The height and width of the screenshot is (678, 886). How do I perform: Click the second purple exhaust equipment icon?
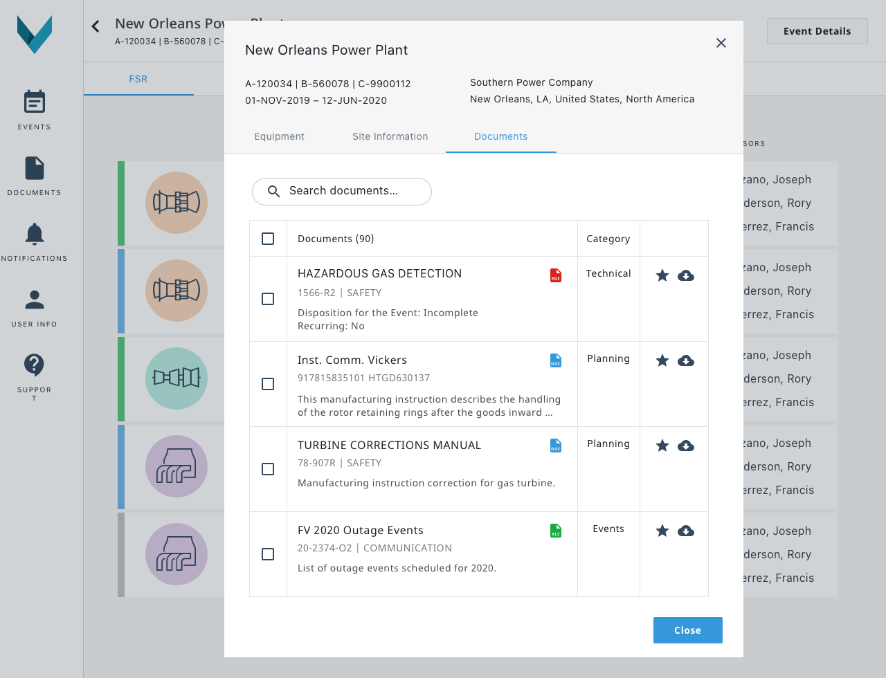[x=177, y=554]
